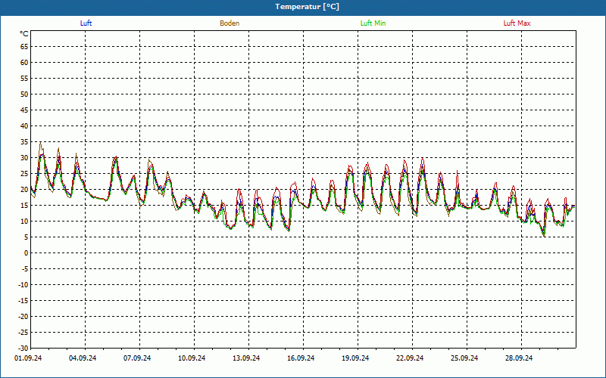
Task: Click the 20 value on temperature axis
Action: coord(24,190)
